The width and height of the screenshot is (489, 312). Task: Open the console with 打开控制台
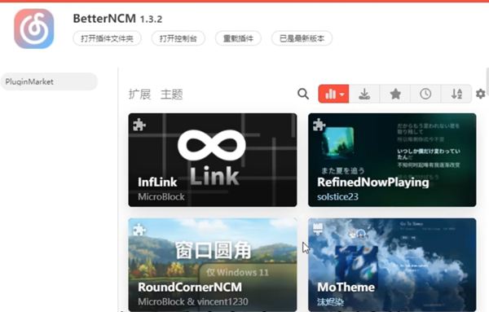pyautogui.click(x=178, y=38)
